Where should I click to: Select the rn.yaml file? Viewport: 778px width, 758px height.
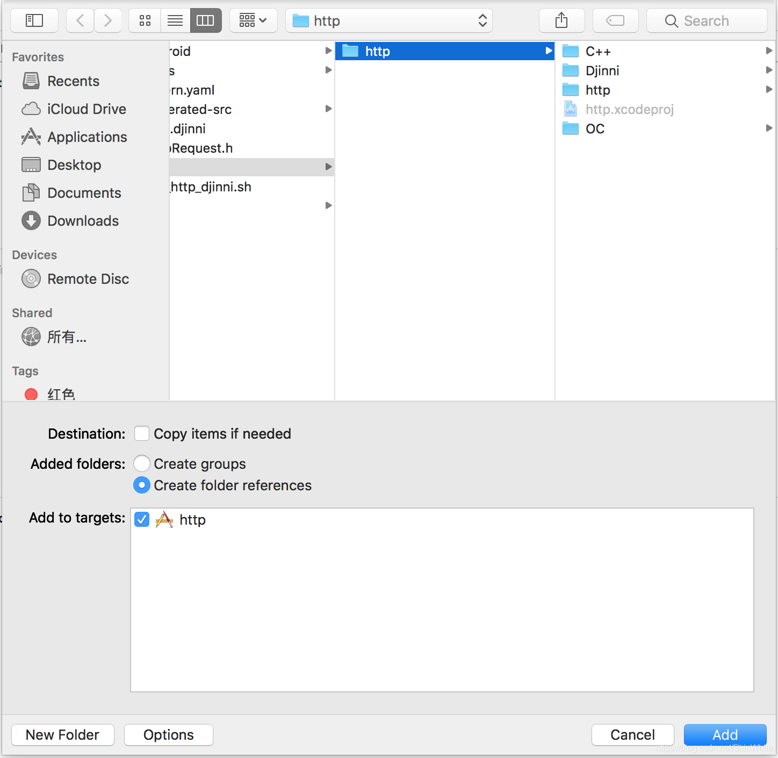tap(252, 90)
